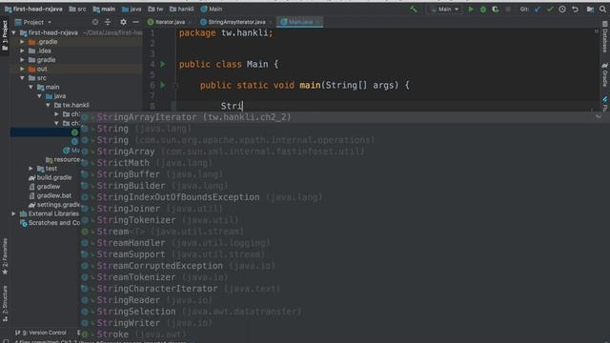Screen dimensions: 610x343
Task: Select settings.gradle in project tree
Action: [53, 205]
